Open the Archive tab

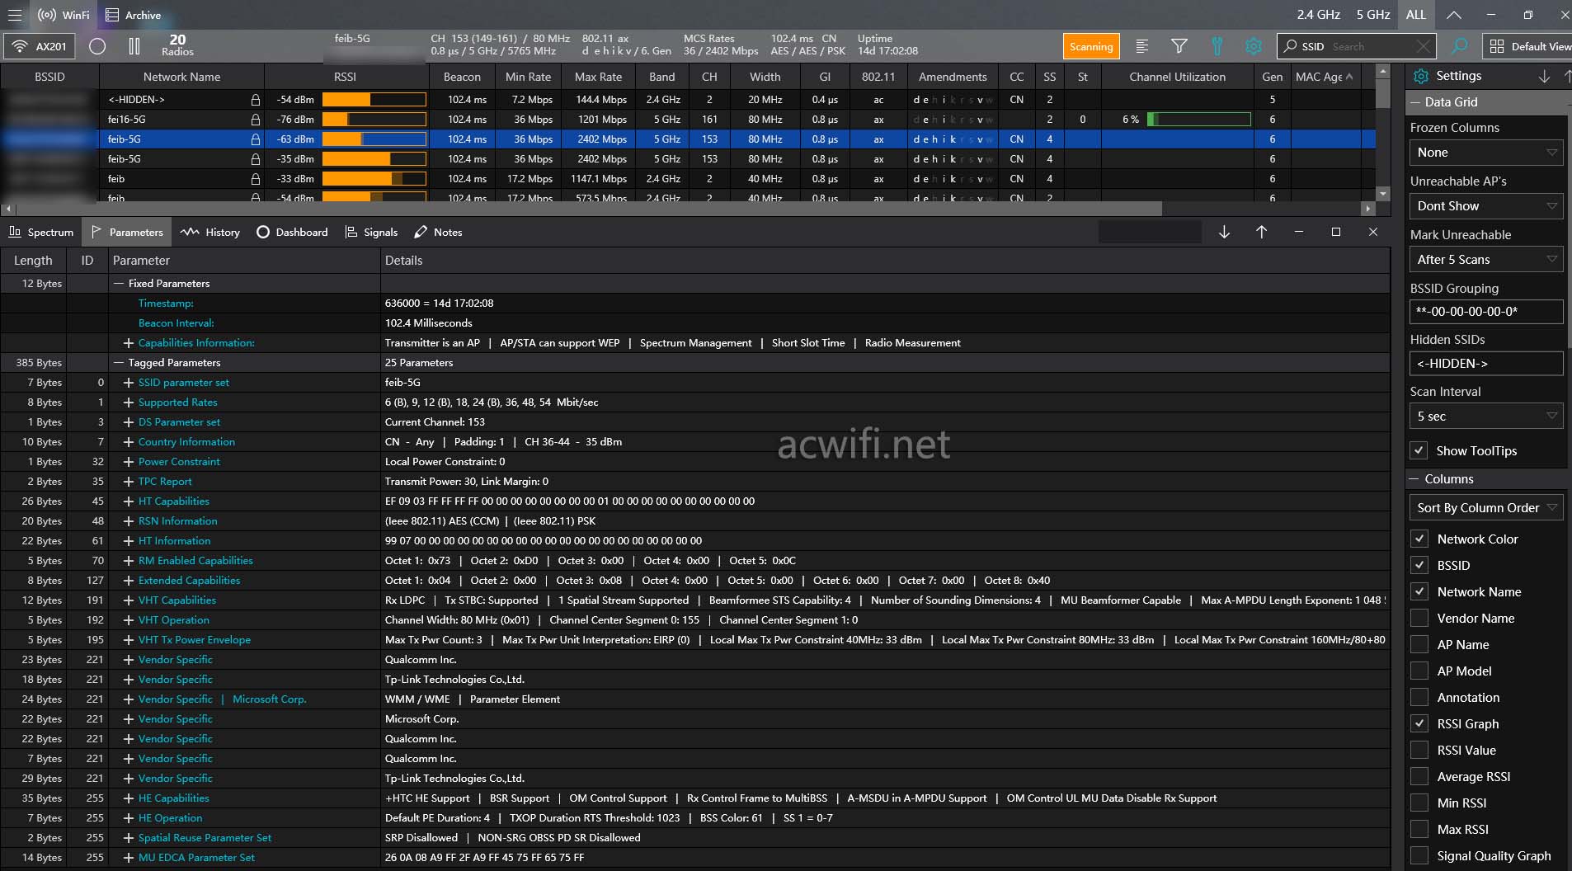(134, 15)
